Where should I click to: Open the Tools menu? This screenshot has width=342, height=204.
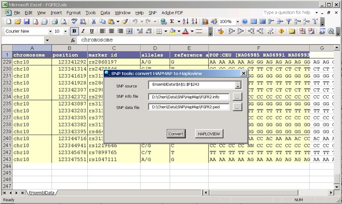(x=91, y=13)
